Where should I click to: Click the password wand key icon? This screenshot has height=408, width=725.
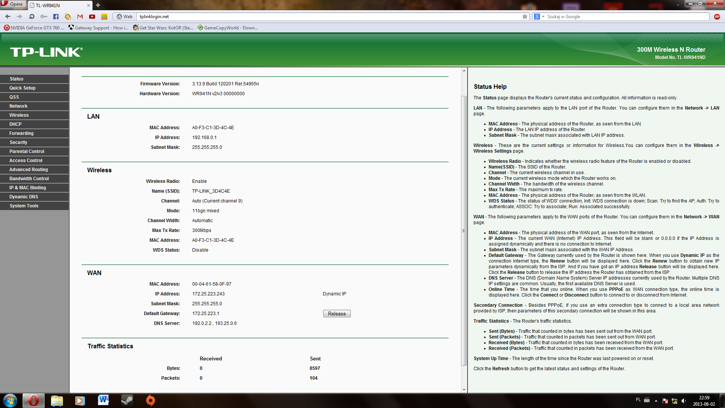(44, 17)
